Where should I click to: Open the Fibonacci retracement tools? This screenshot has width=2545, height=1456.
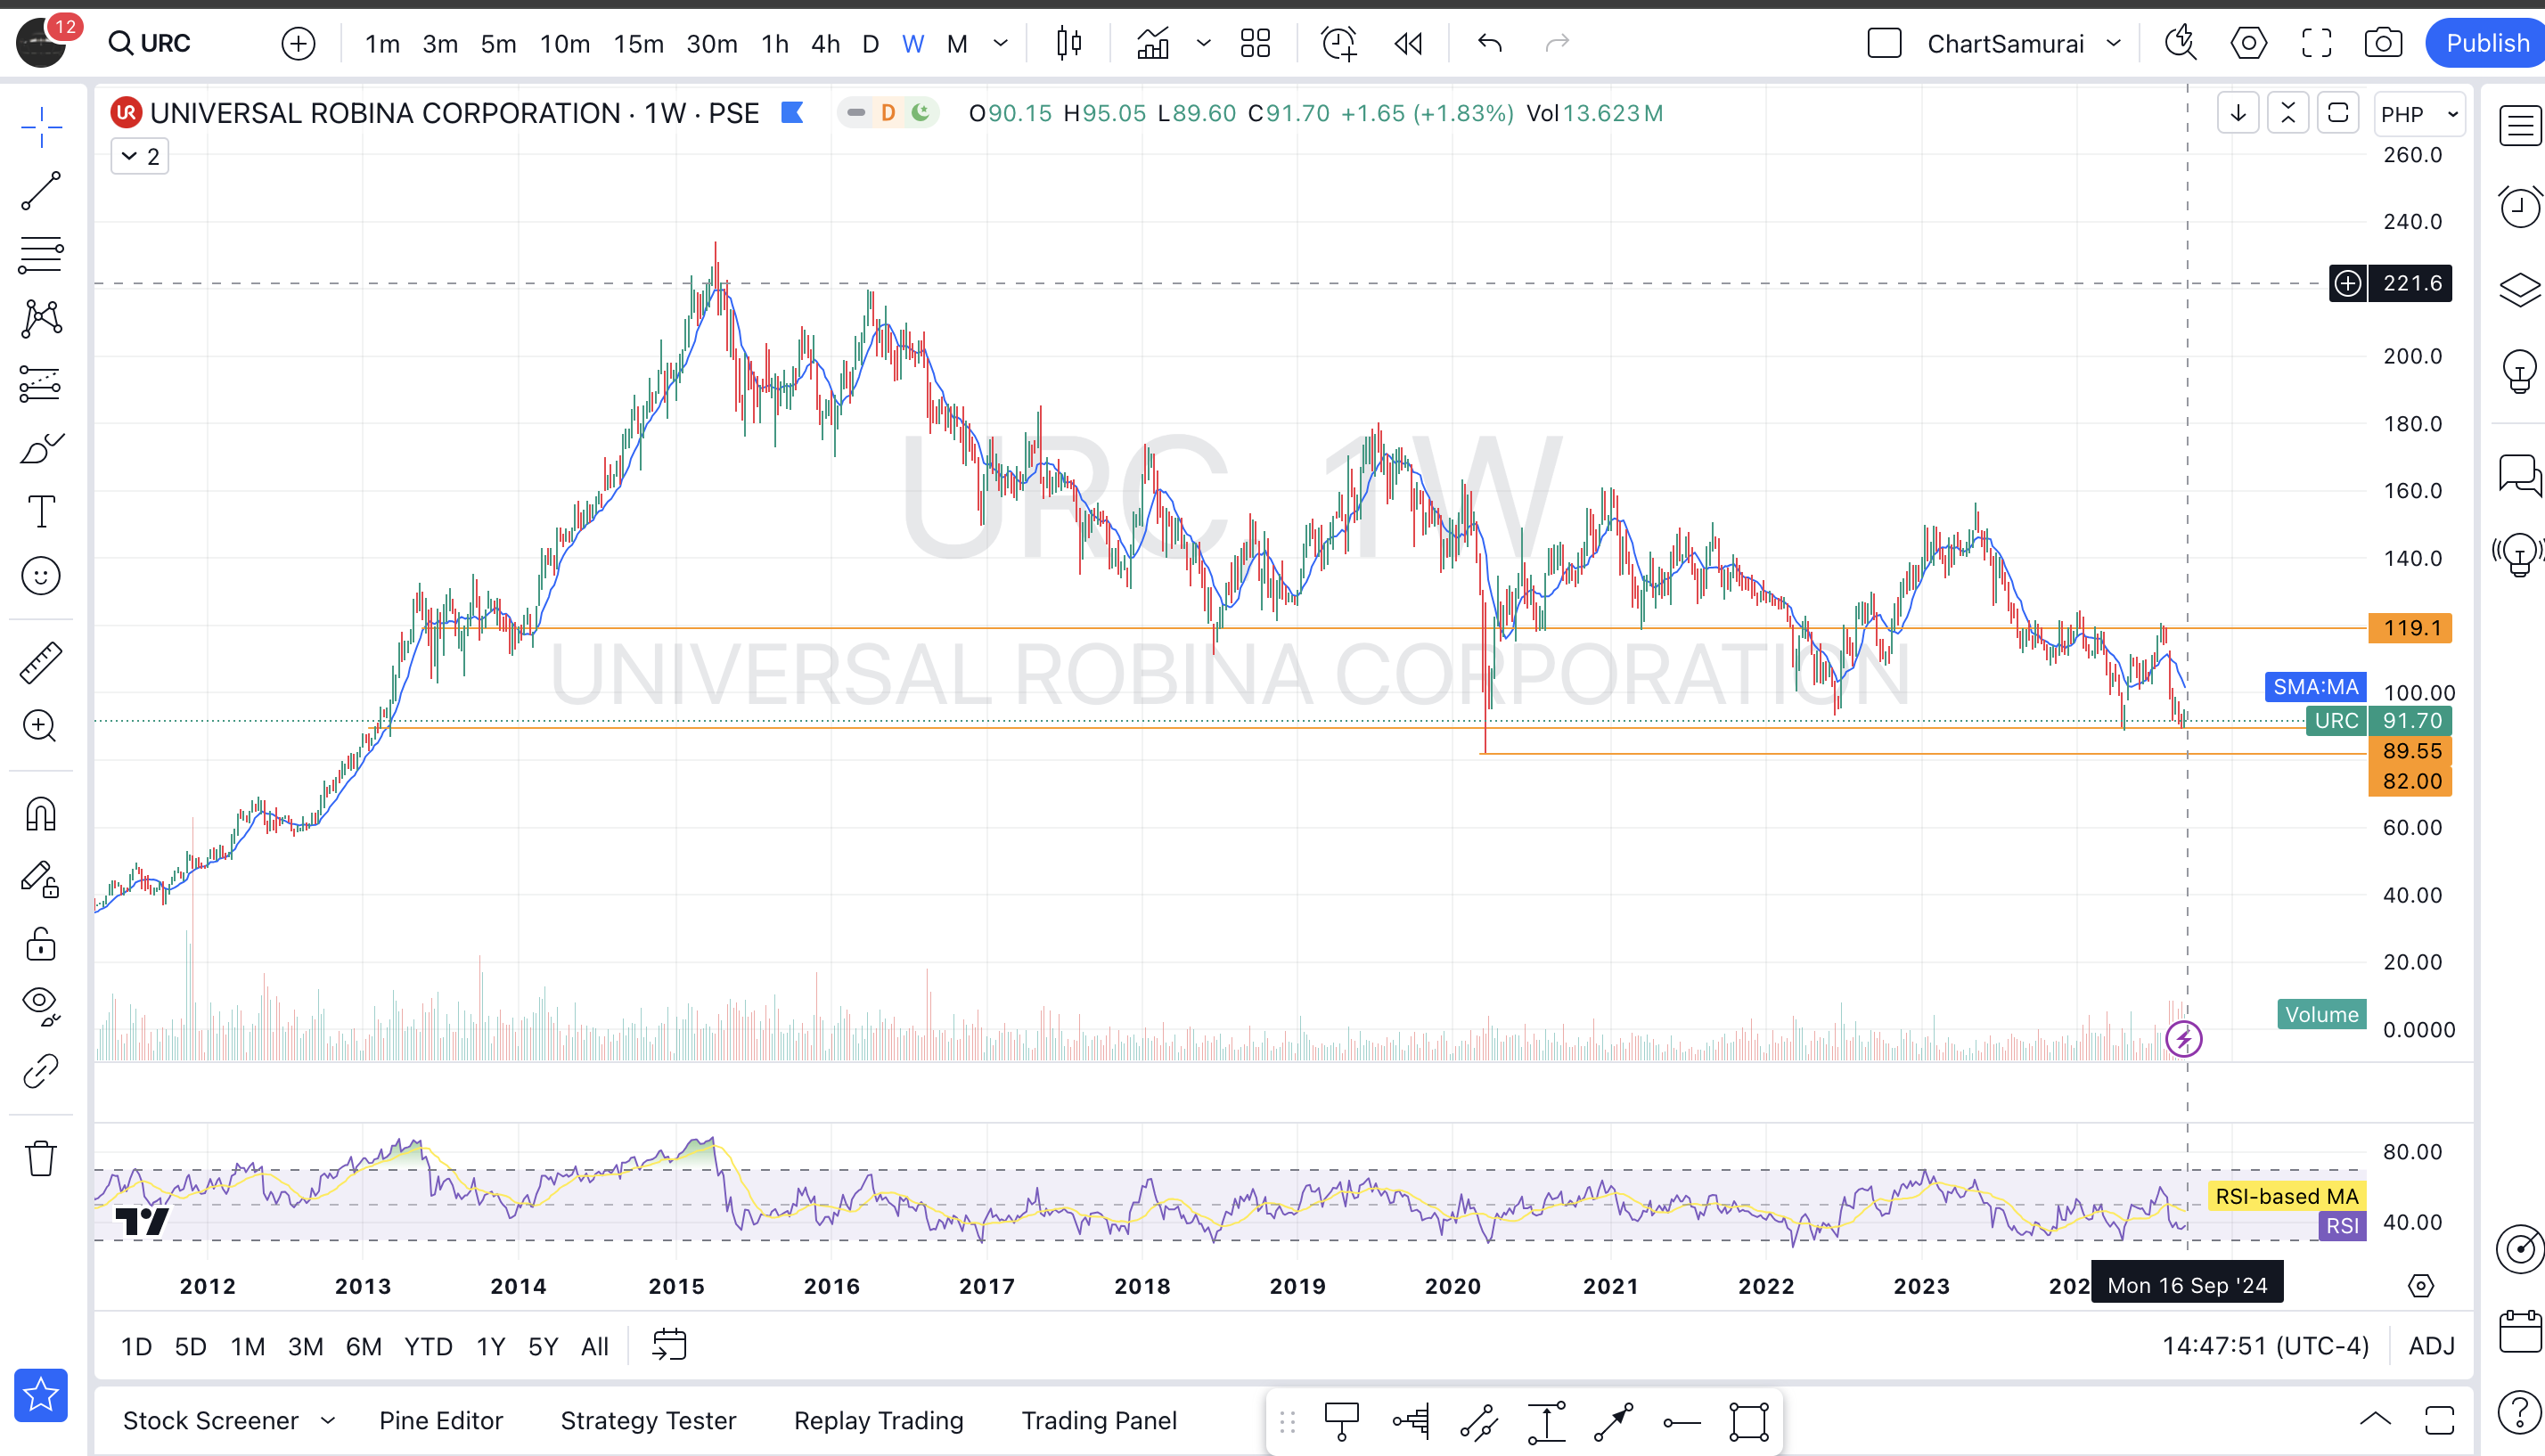click(41, 255)
